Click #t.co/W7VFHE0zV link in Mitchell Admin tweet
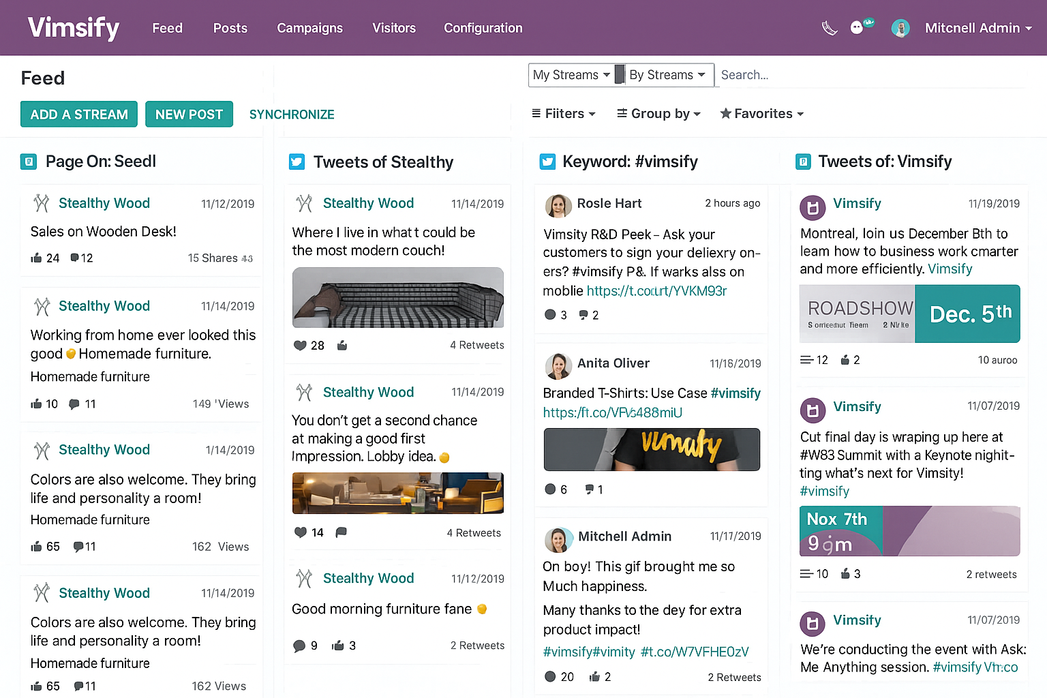Image resolution: width=1047 pixels, height=698 pixels. 695,652
